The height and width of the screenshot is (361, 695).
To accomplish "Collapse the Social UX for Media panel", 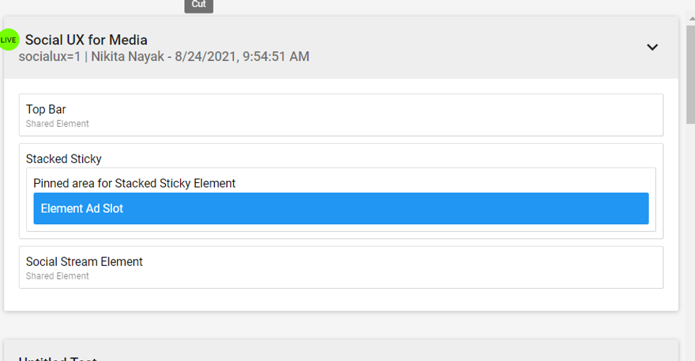I will click(652, 48).
